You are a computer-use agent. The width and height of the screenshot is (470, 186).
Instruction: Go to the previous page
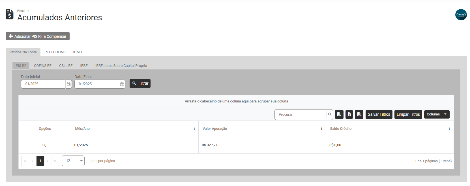pyautogui.click(x=33, y=161)
